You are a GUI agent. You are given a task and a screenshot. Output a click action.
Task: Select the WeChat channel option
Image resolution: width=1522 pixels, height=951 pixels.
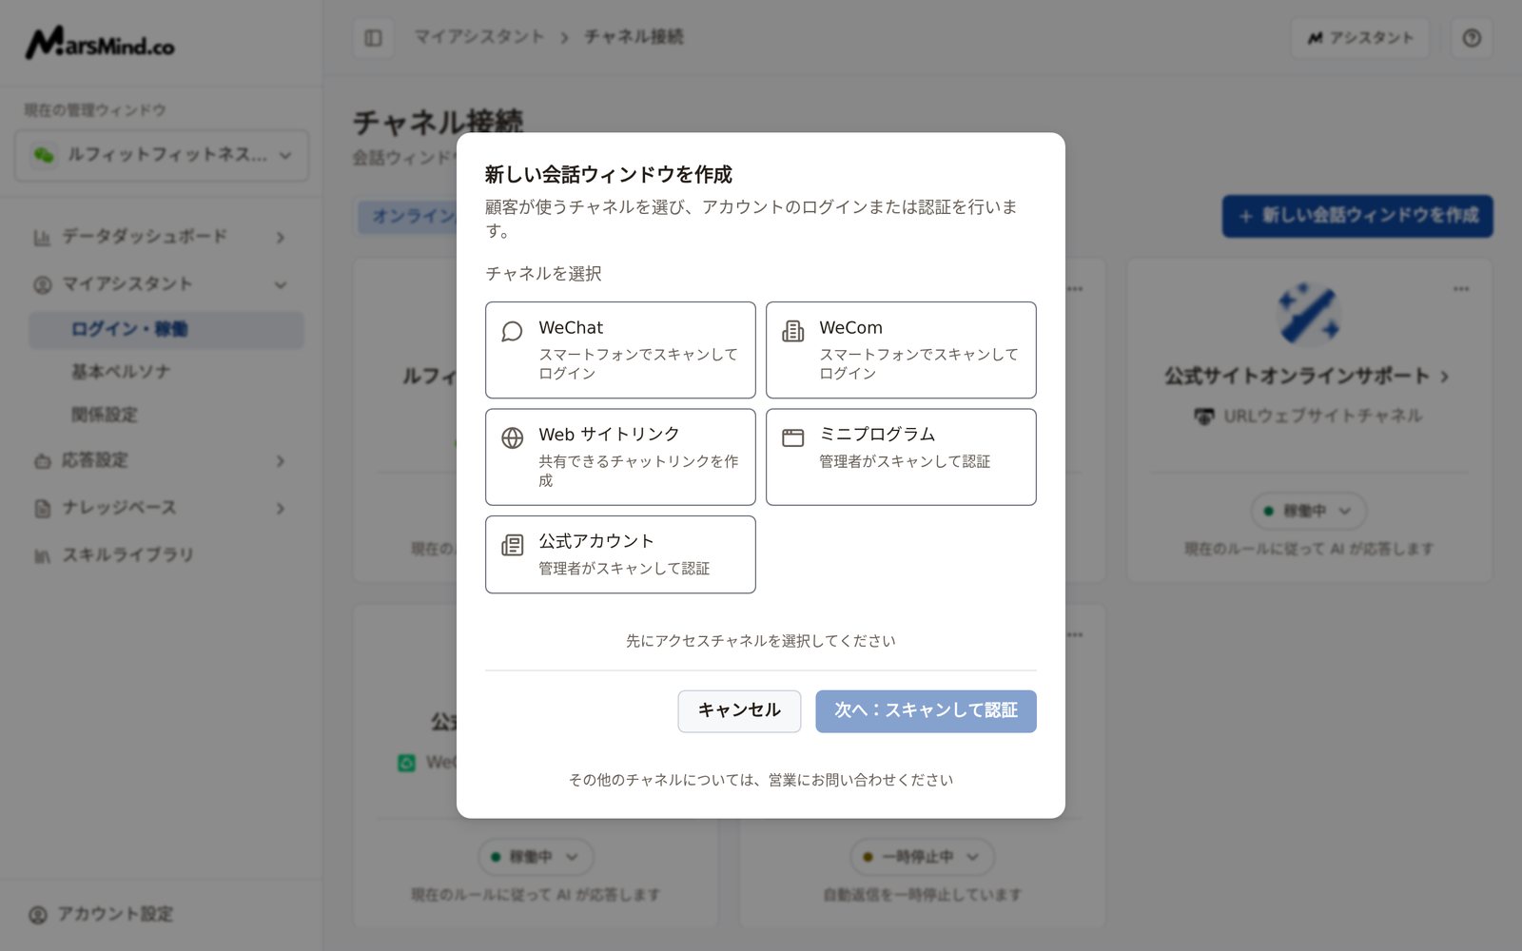point(620,350)
